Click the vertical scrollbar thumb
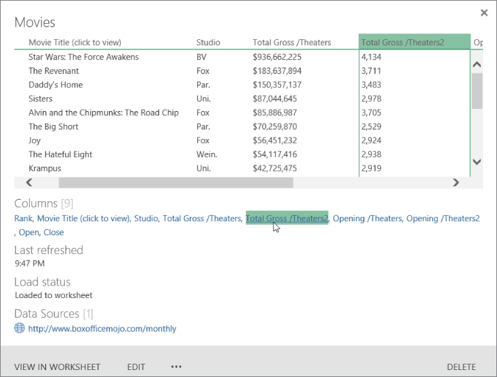This screenshot has width=497, height=377. click(477, 91)
